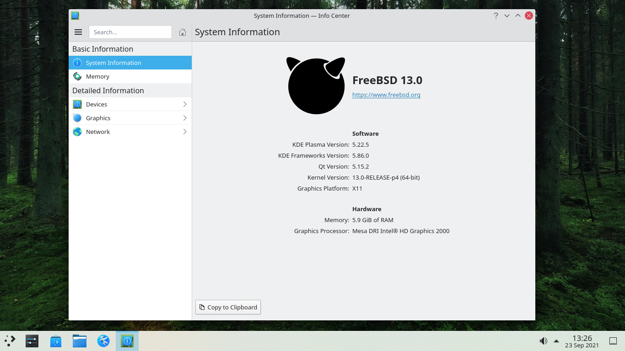
Task: Click the 'KDE Frameworks Version:' label
Action: tap(314, 155)
